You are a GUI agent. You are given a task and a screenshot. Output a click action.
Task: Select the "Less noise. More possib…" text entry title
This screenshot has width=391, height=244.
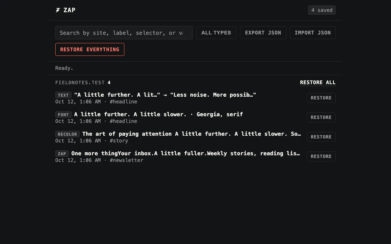pos(165,95)
